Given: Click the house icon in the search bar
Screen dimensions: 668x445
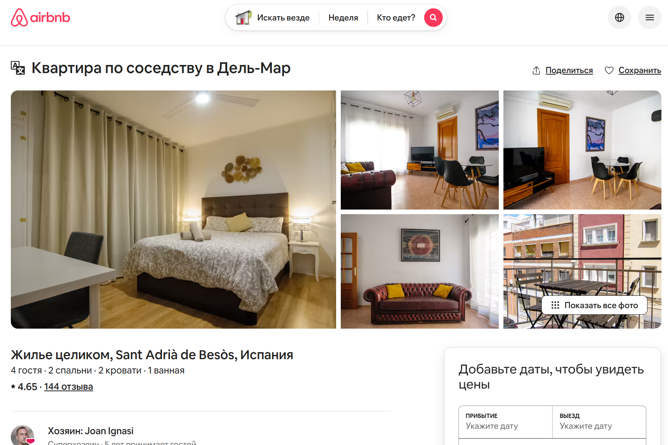Looking at the screenshot, I should coord(244,17).
